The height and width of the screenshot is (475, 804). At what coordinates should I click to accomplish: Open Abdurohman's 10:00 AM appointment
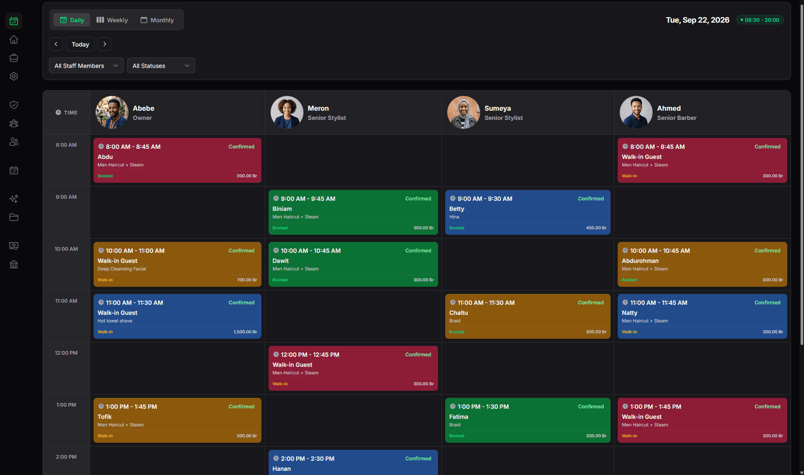[702, 264]
